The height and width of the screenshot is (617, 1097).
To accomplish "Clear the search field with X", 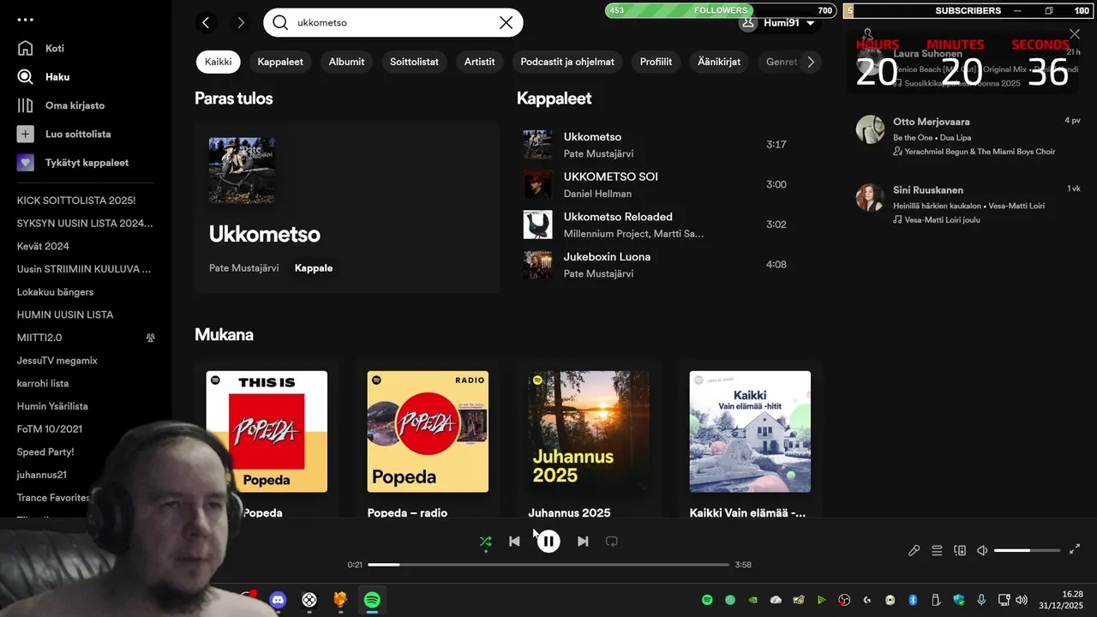I will click(x=506, y=22).
